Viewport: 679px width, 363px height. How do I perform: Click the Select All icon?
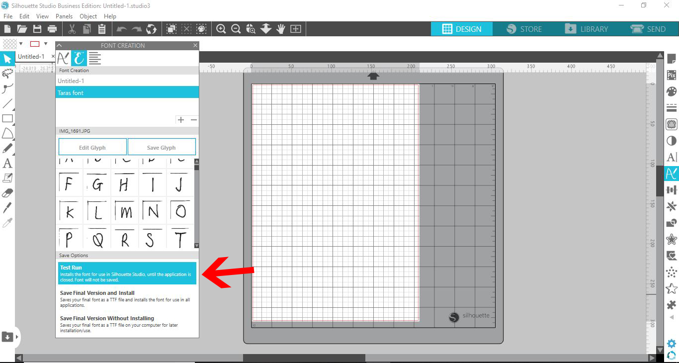click(x=171, y=29)
